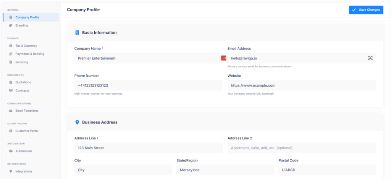Click the Contracts handshake icon
The height and width of the screenshot is (179, 391).
(11, 90)
